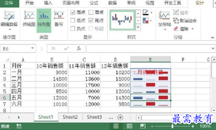The width and height of the screenshot is (216, 130).
Task: Click horizontal scrollbar left arrow
Action: [139, 118]
